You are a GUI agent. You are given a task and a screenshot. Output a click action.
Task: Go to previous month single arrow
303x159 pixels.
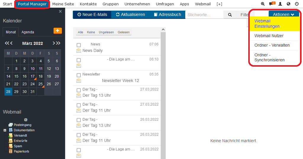pyautogui.click(x=12, y=43)
